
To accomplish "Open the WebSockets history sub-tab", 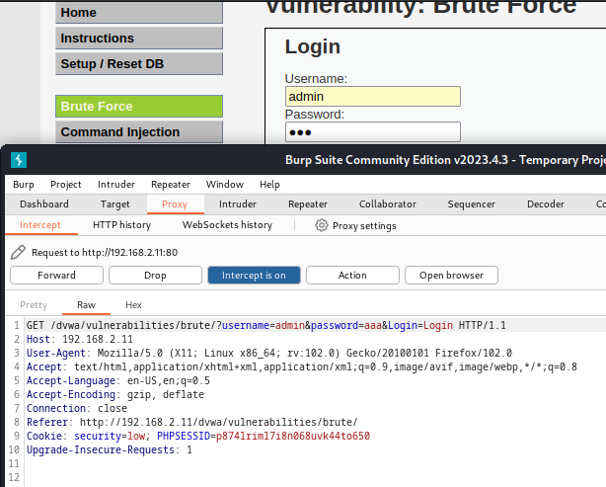I will (x=227, y=225).
